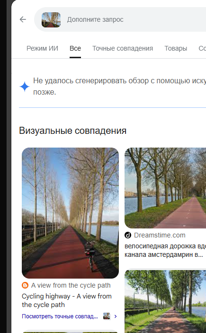Expand exact matches with chevron arrow
Image resolution: width=206 pixels, height=333 pixels.
(x=116, y=316)
